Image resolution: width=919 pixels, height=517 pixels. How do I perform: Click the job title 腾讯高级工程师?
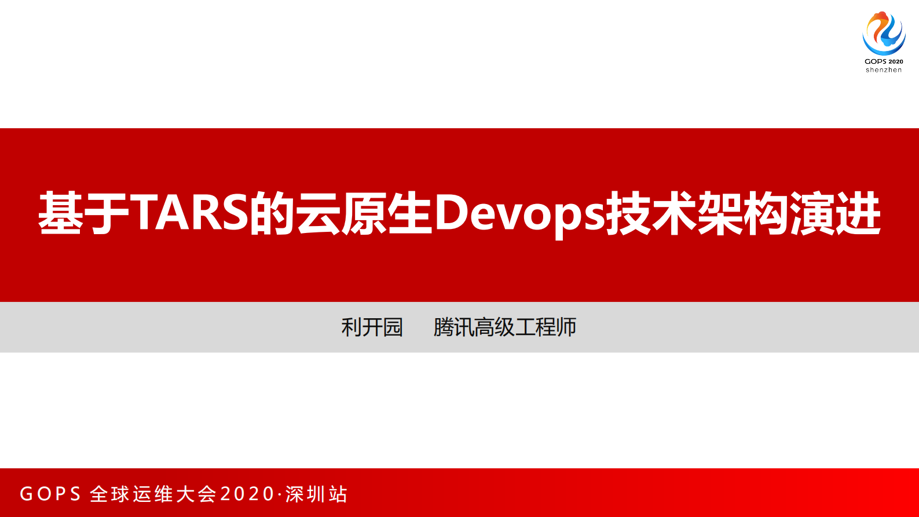[x=505, y=327]
